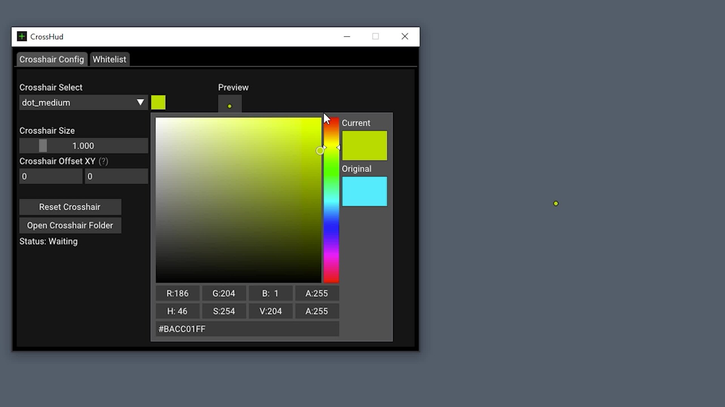Click the yellow-green color swatch beside dropdown
725x407 pixels.
[158, 103]
